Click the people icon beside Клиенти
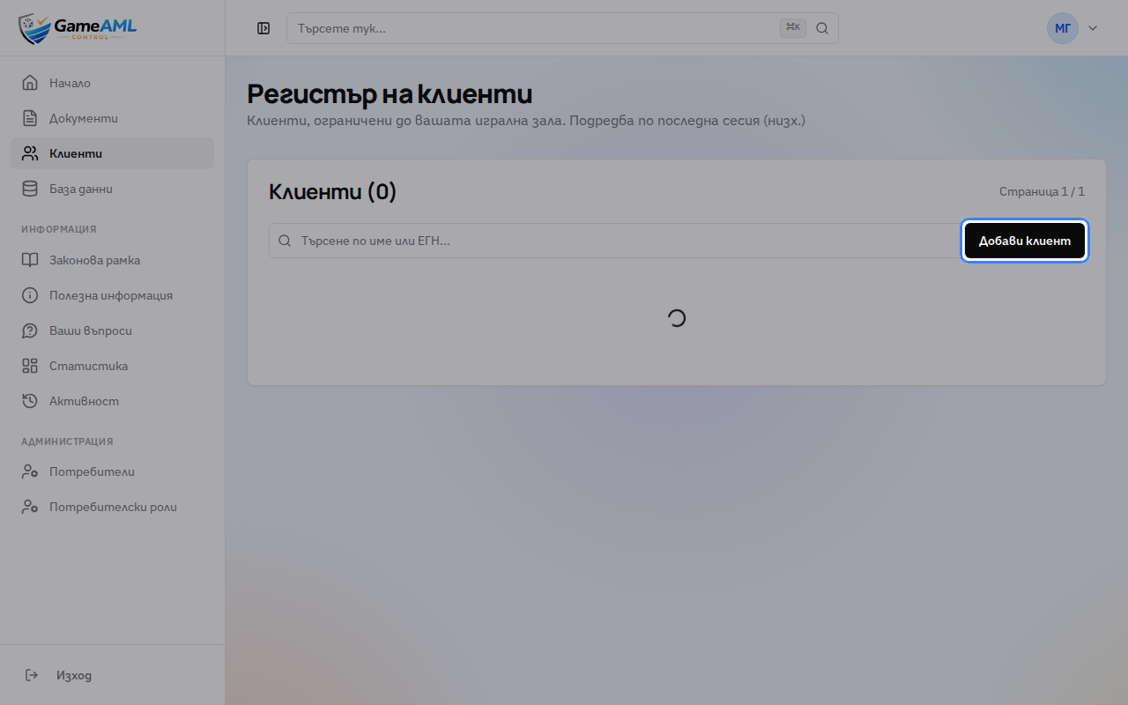The height and width of the screenshot is (705, 1128). pyautogui.click(x=30, y=153)
